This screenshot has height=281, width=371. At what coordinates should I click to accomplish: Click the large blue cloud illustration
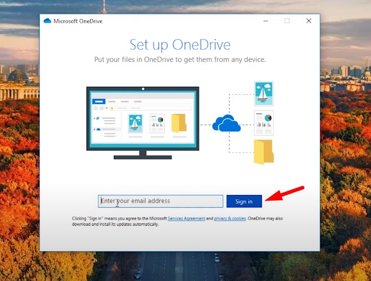(x=226, y=124)
